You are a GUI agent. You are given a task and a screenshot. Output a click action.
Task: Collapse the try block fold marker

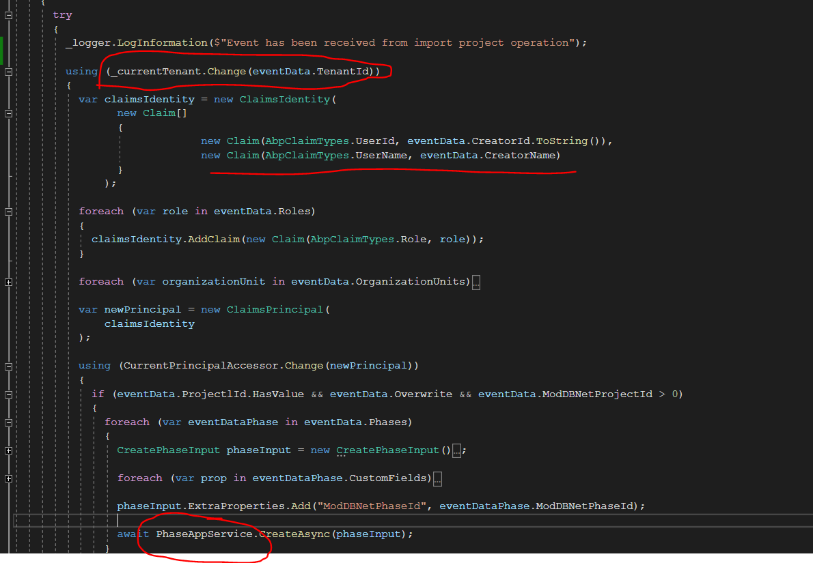point(8,15)
